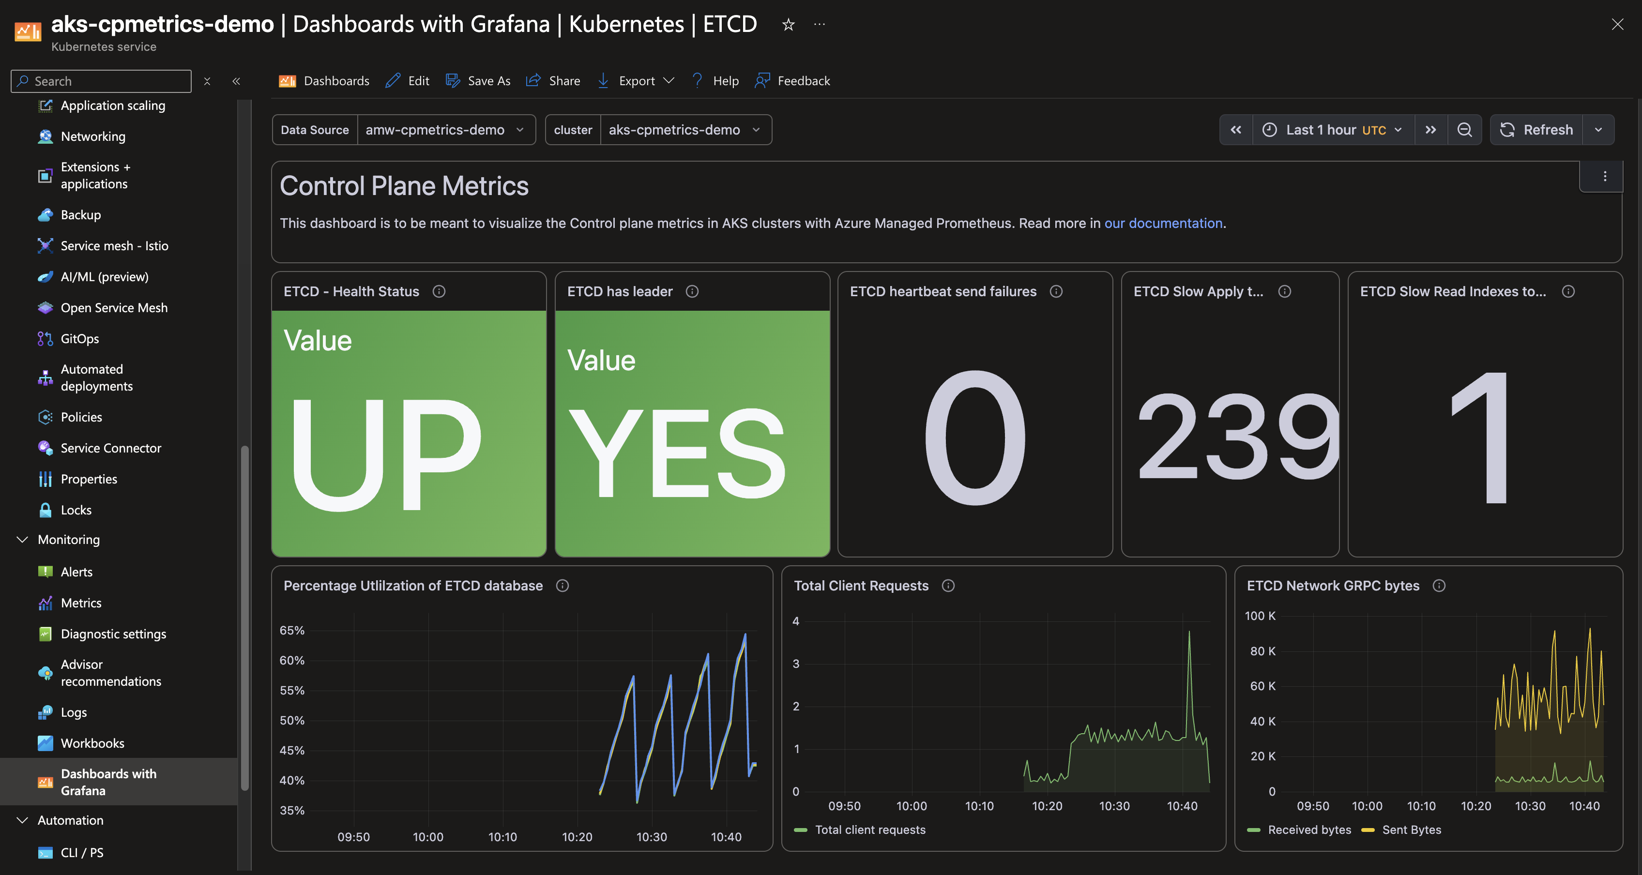
Task: Show info icon for ETCD Slow Apply panel
Action: 1284,291
